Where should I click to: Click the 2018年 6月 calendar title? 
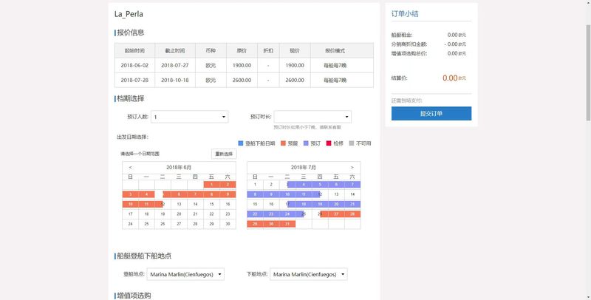coord(179,167)
